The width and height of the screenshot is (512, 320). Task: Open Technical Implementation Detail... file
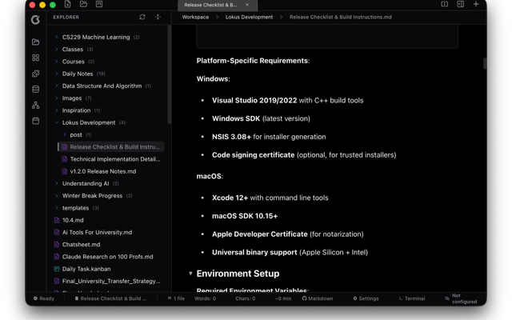pos(111,159)
